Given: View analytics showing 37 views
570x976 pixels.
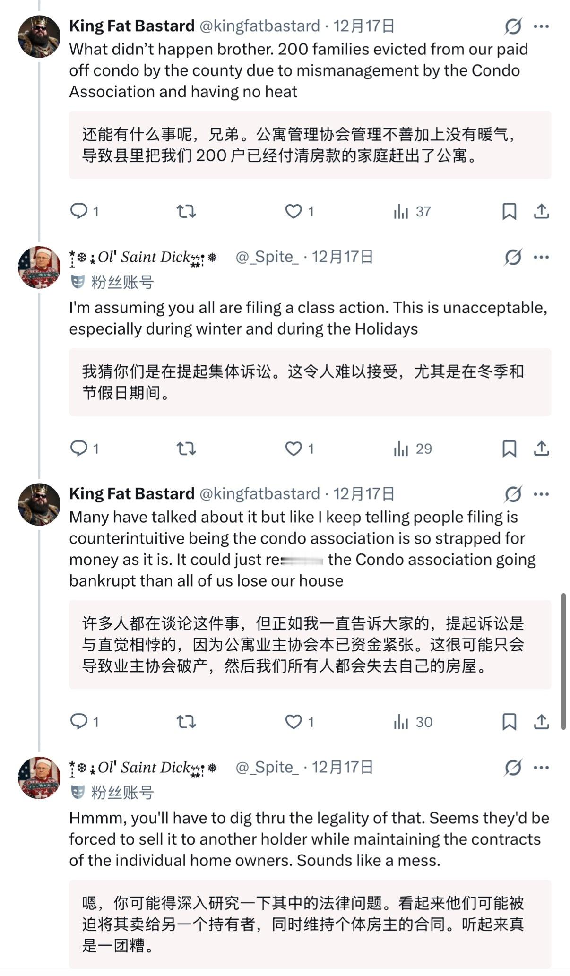Looking at the screenshot, I should click(x=412, y=211).
